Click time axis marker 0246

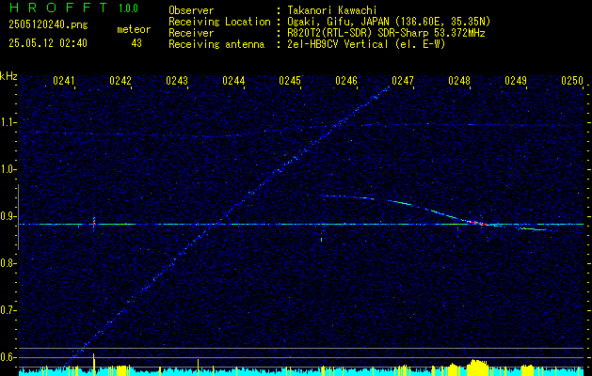click(346, 80)
